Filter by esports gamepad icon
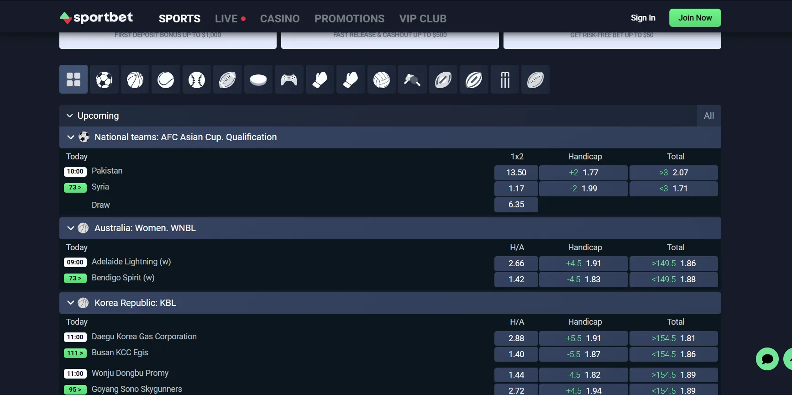The height and width of the screenshot is (395, 792). [x=289, y=79]
